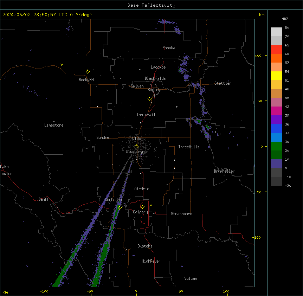303x296 pixels.
Task: Click the Didsbury label
Action: pos(135,152)
